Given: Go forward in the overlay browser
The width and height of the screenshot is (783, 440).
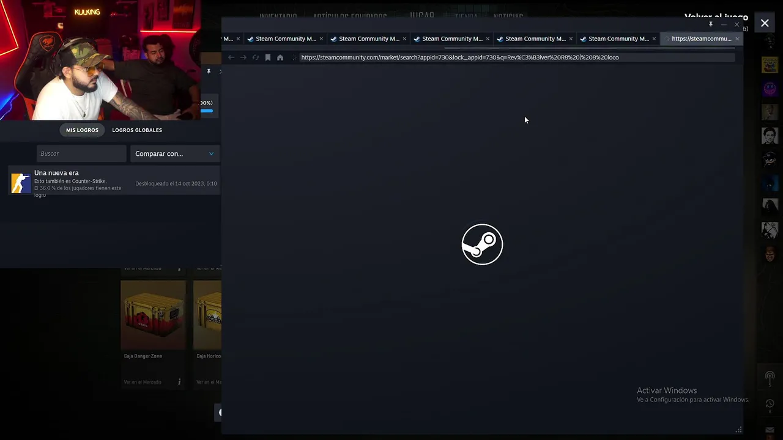Looking at the screenshot, I should (243, 57).
